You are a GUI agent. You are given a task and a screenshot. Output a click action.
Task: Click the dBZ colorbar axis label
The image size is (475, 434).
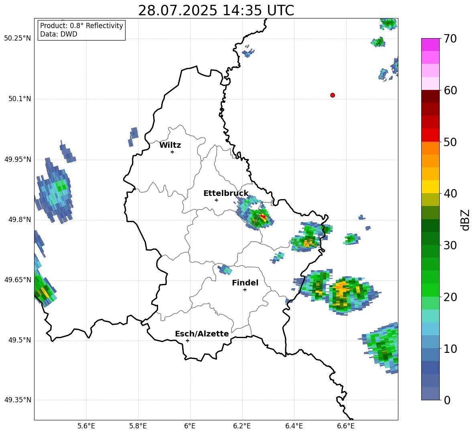click(x=465, y=220)
